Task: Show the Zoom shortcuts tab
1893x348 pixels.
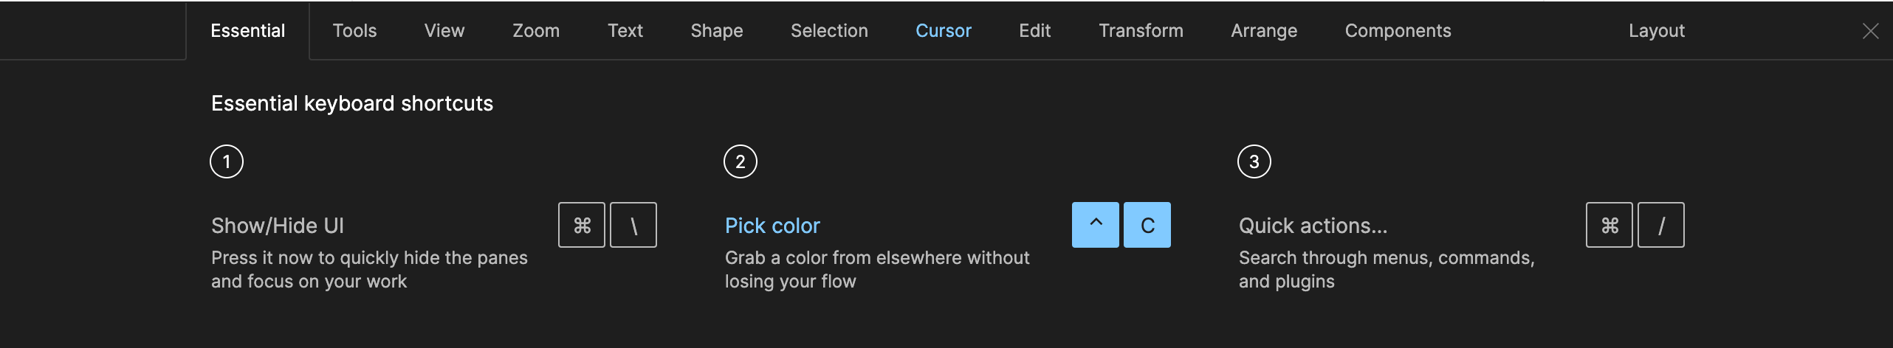Action: click(536, 31)
